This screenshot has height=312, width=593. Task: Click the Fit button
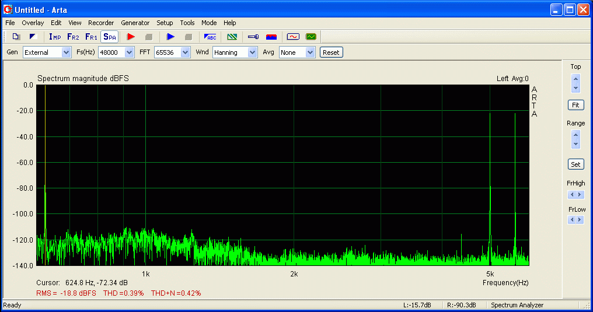coord(575,105)
